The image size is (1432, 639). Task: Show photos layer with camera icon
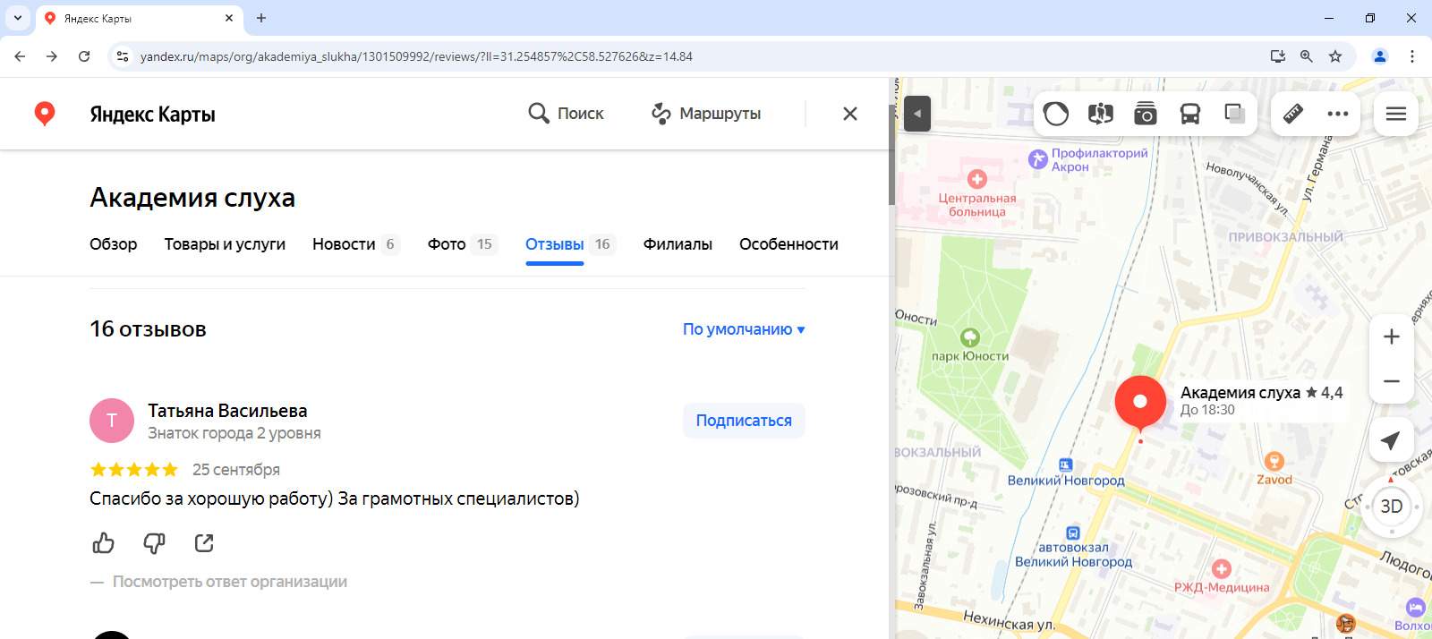point(1146,114)
